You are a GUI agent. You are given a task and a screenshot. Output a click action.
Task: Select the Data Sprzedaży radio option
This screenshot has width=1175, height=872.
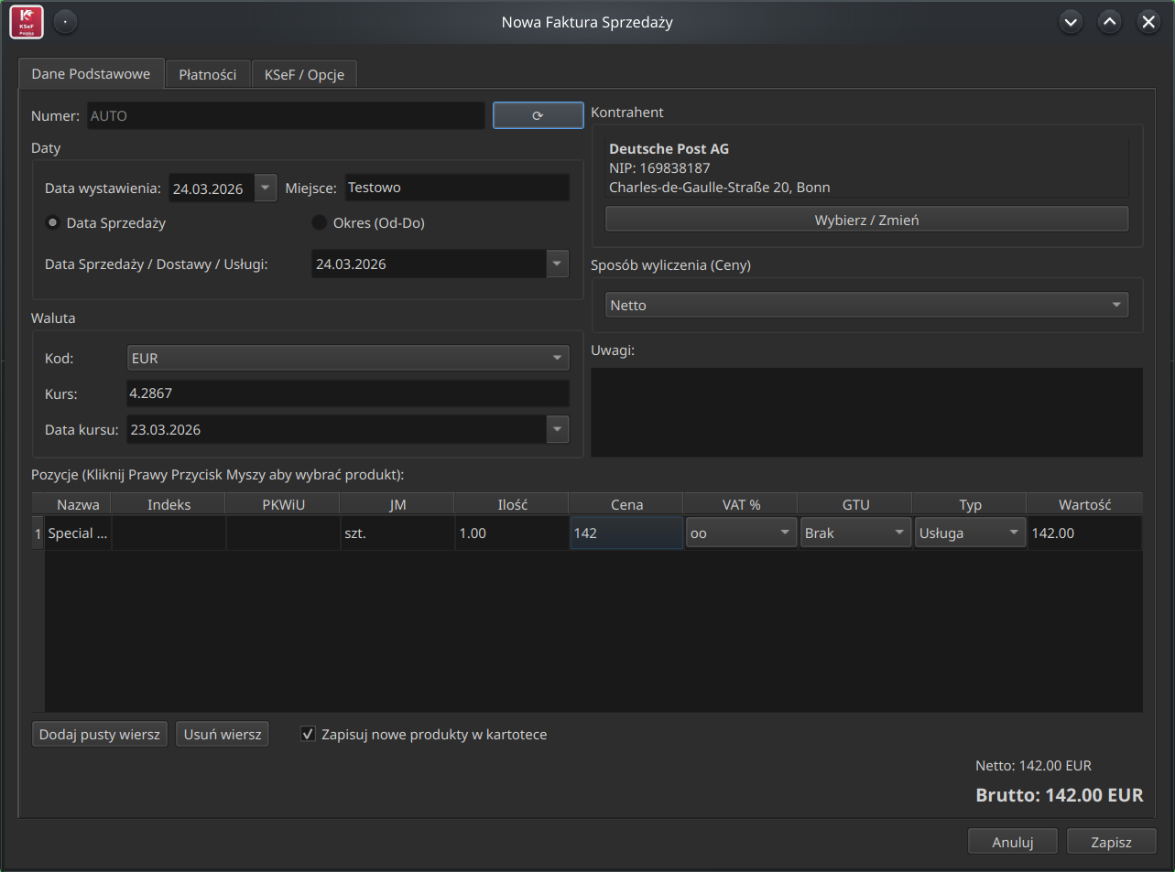pyautogui.click(x=53, y=222)
